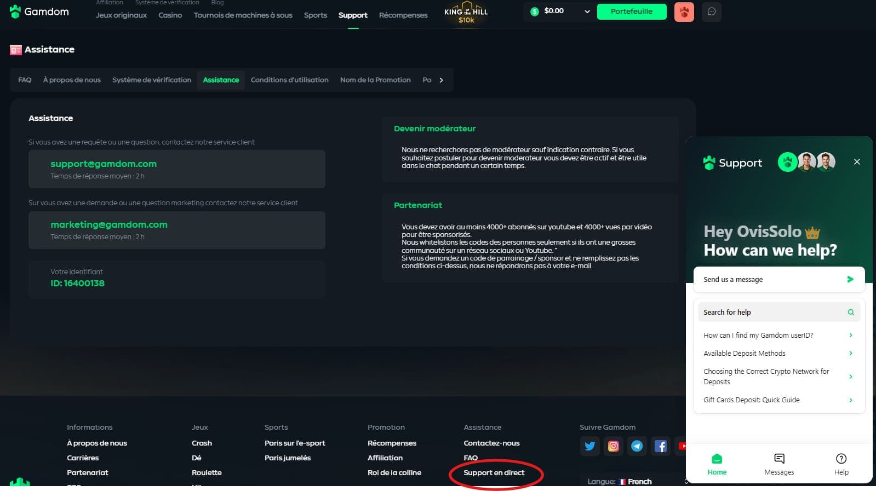The height and width of the screenshot is (491, 876).
Task: Go to Sports in top navigation
Action: click(x=316, y=15)
